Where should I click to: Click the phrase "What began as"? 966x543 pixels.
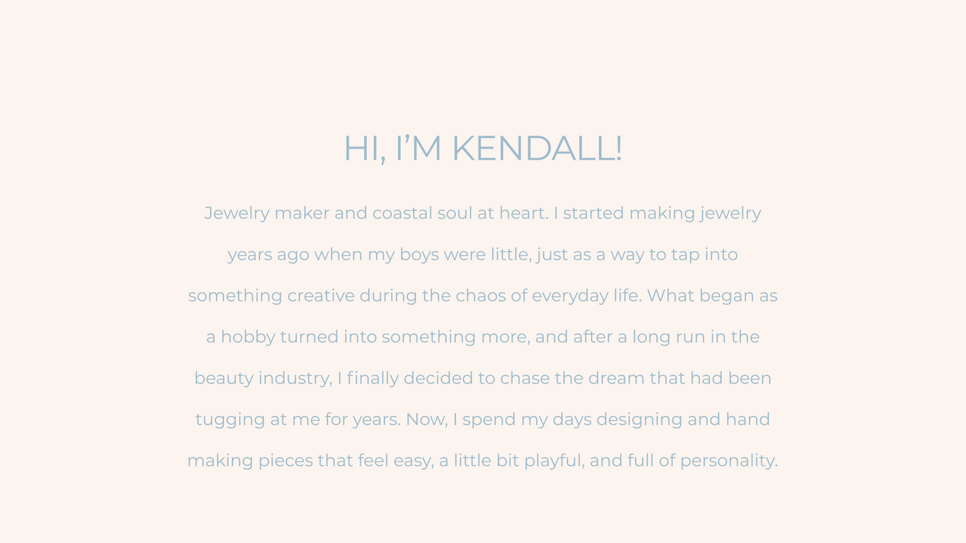712,296
